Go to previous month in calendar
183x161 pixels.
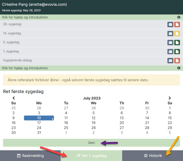pyautogui.click(x=14, y=98)
